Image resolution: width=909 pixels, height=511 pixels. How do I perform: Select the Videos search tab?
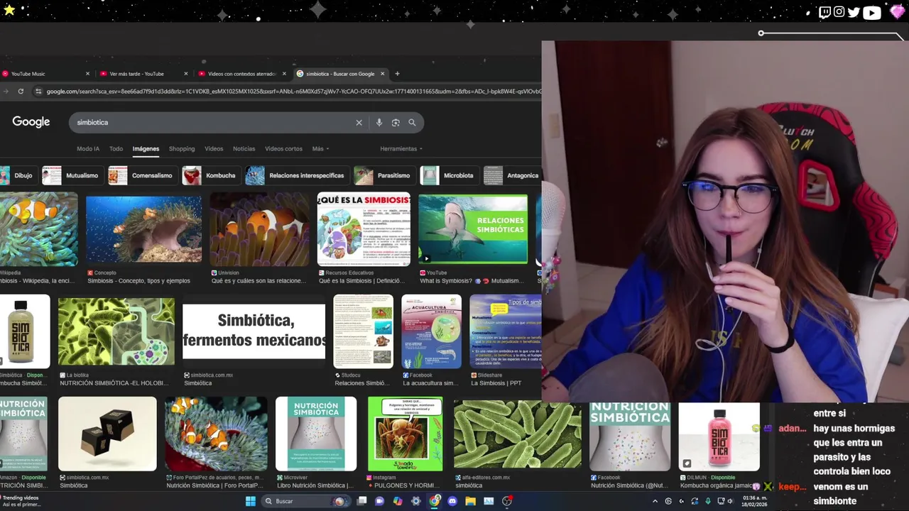tap(214, 149)
